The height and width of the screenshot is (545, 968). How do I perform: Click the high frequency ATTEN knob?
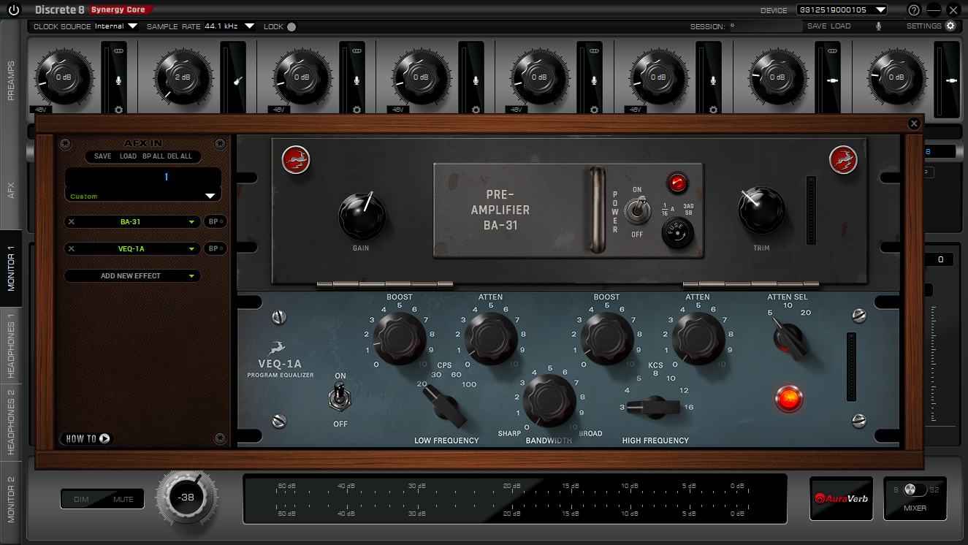pos(698,338)
